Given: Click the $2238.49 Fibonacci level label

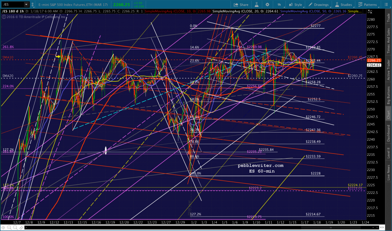Looking at the screenshot, I should point(313,141).
